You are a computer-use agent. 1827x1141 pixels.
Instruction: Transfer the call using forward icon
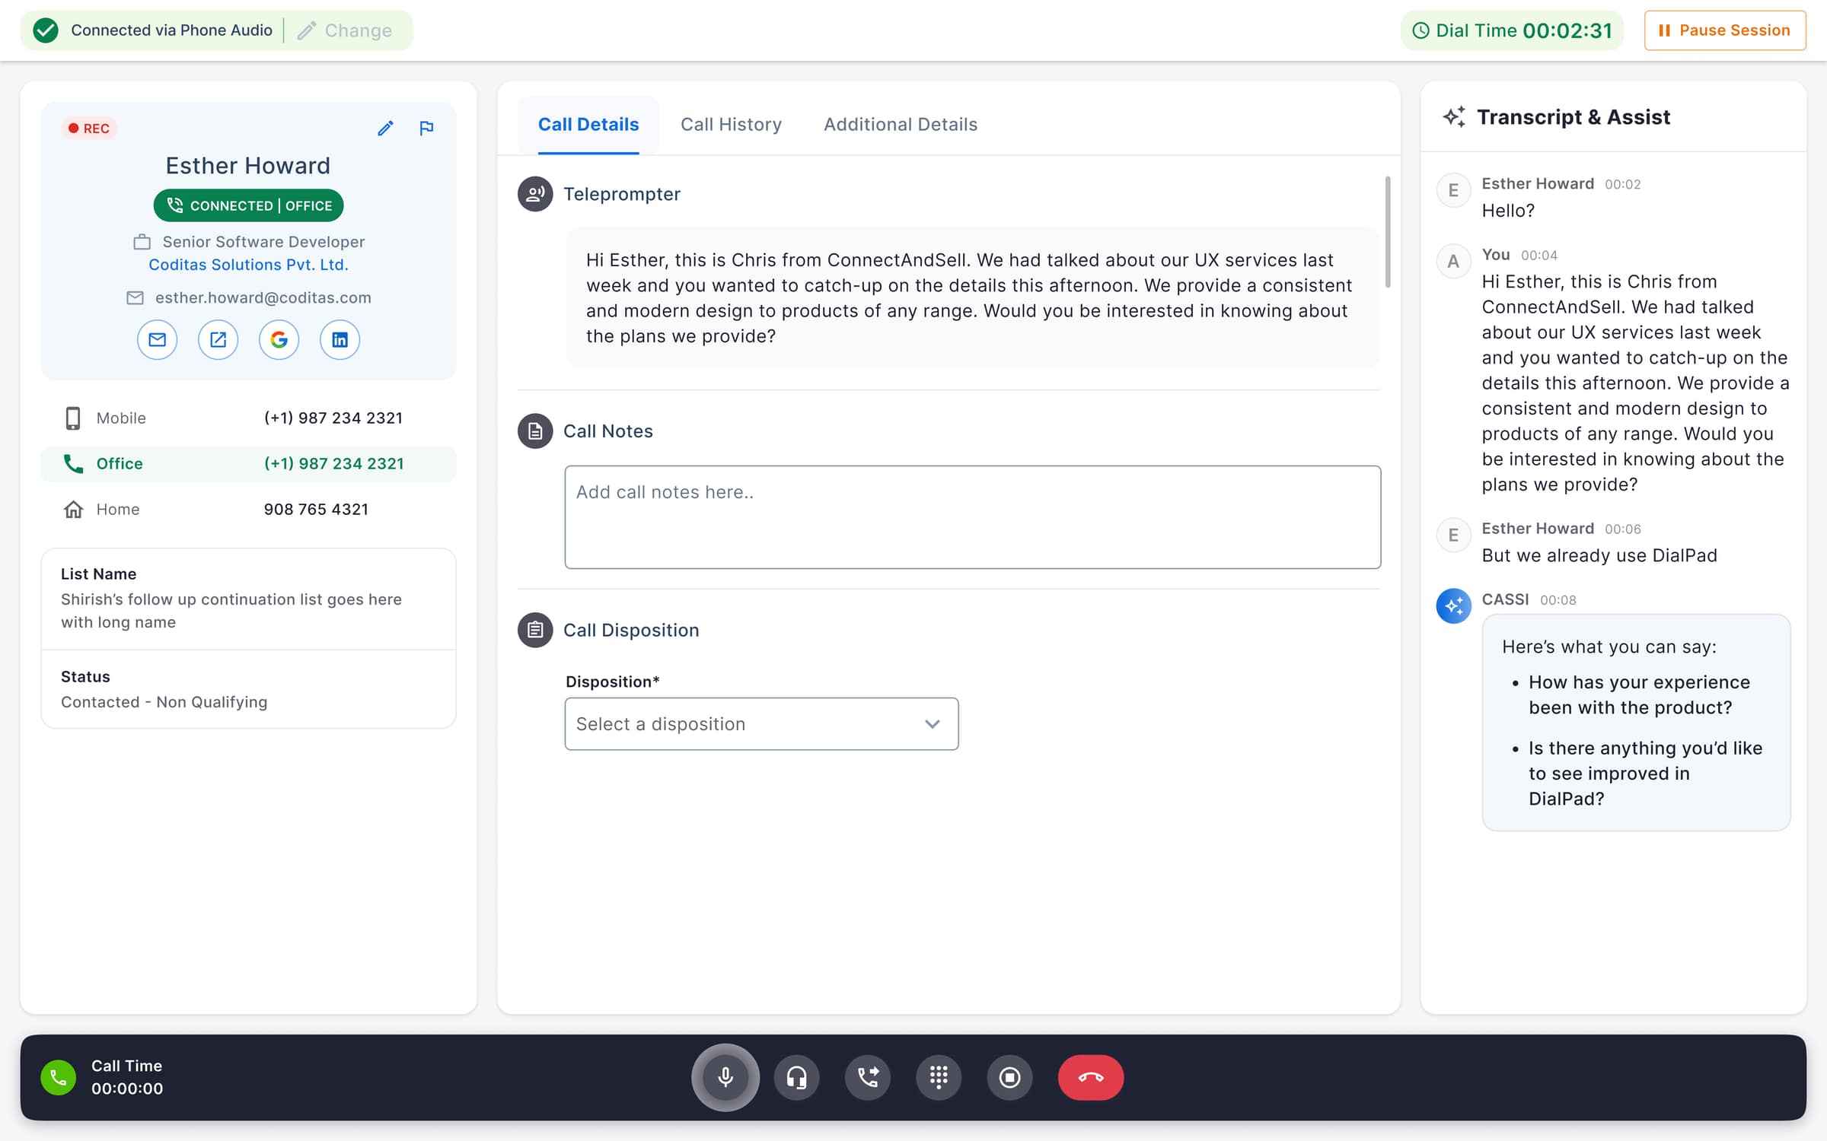(868, 1077)
